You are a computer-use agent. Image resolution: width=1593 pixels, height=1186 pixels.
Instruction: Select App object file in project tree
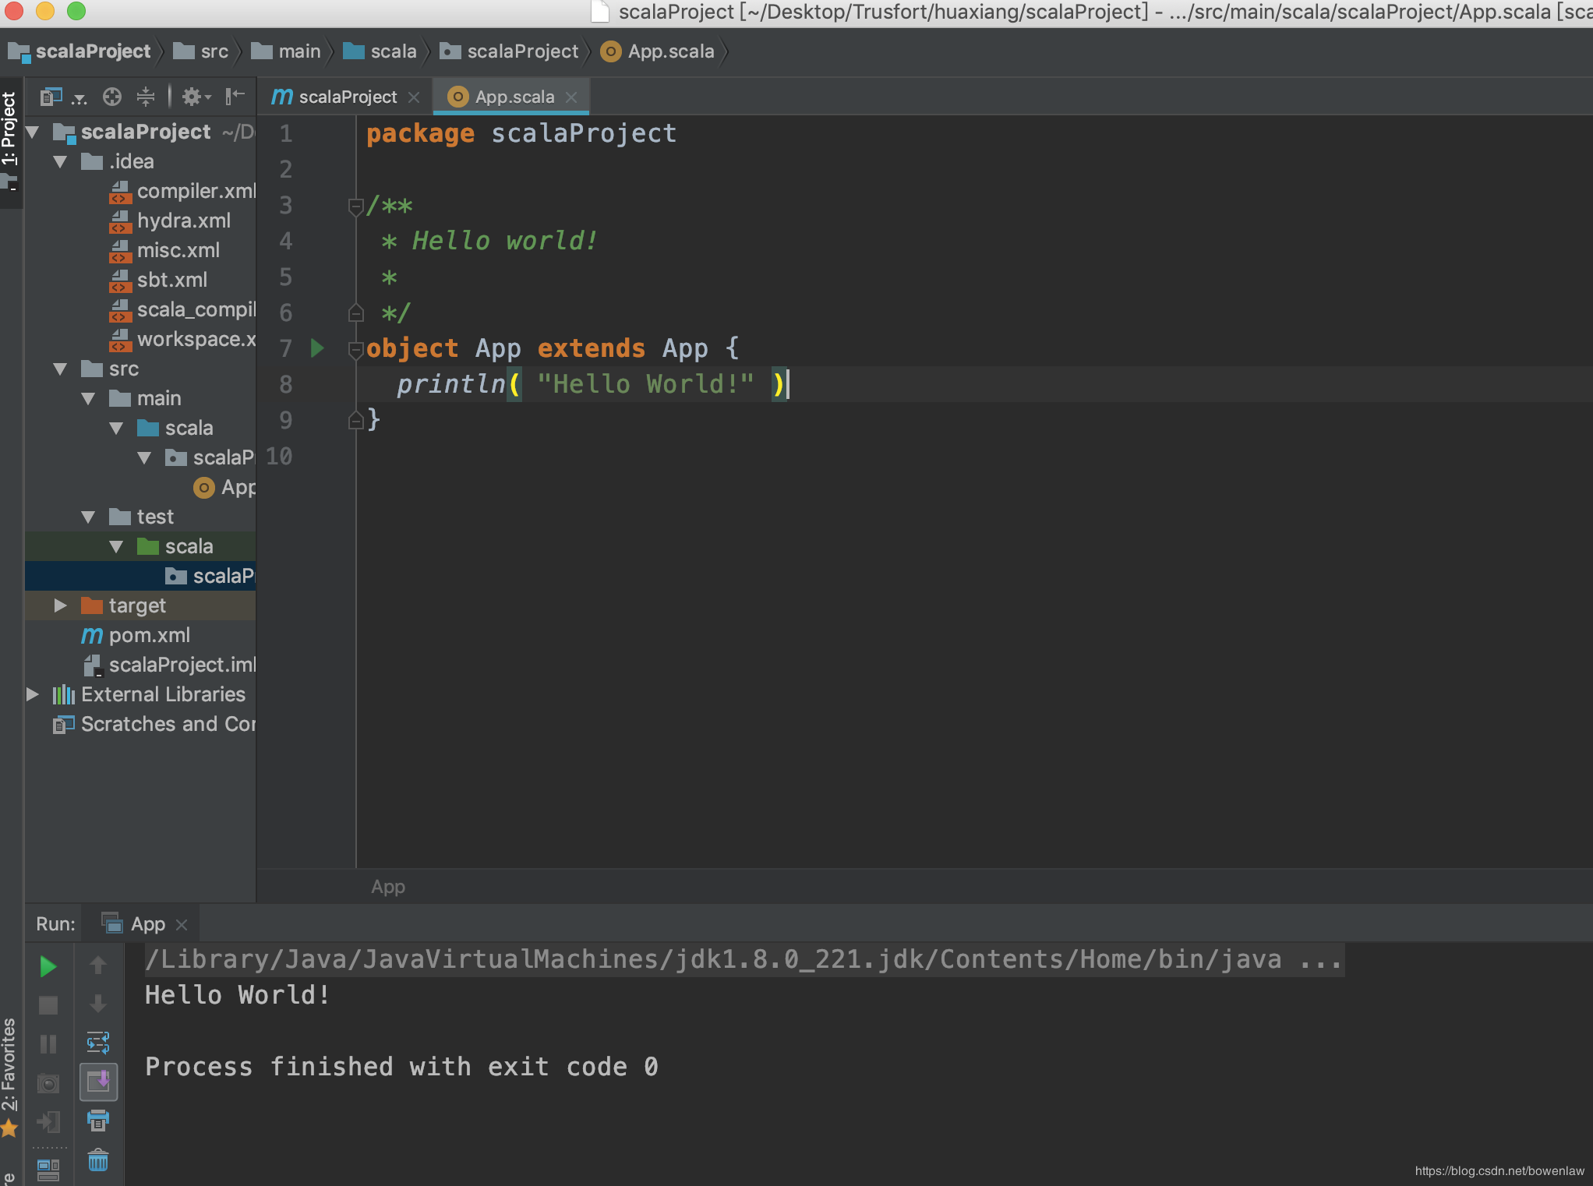[x=224, y=488]
